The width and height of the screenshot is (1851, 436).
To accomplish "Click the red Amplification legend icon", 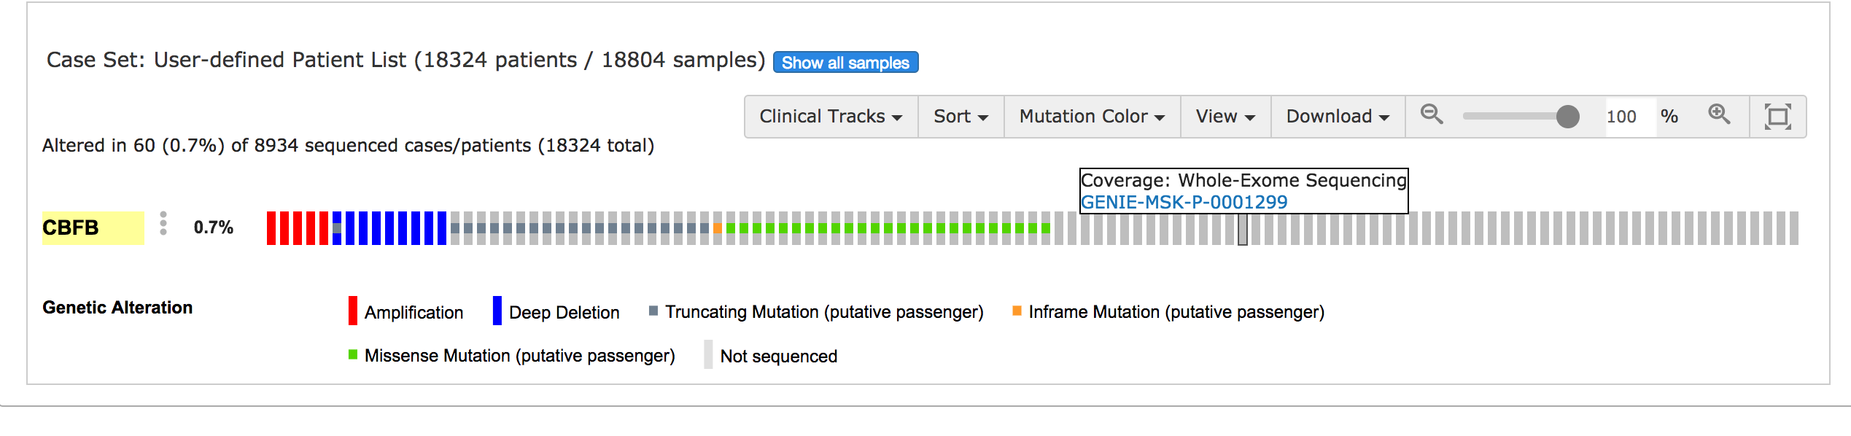I will coord(353,311).
